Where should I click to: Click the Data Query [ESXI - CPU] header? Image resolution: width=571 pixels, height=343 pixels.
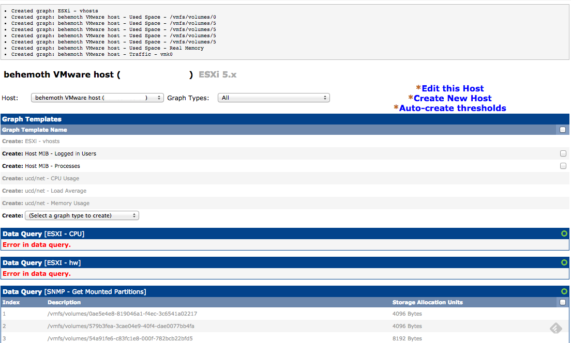click(x=43, y=234)
